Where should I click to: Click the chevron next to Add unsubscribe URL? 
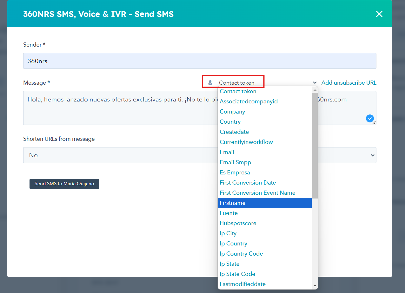315,83
